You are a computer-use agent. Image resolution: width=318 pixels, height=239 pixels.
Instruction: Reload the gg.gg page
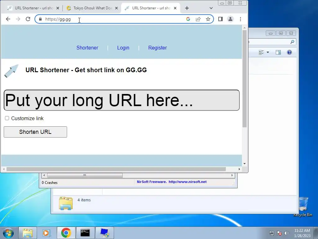[x=28, y=19]
